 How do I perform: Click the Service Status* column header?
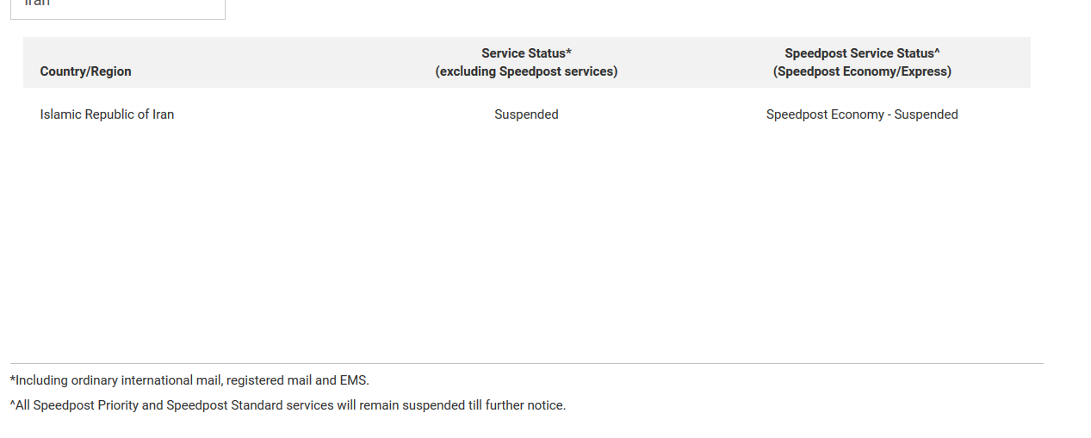tap(526, 53)
